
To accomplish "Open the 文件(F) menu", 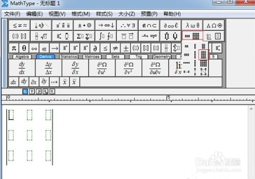I will coord(12,14).
